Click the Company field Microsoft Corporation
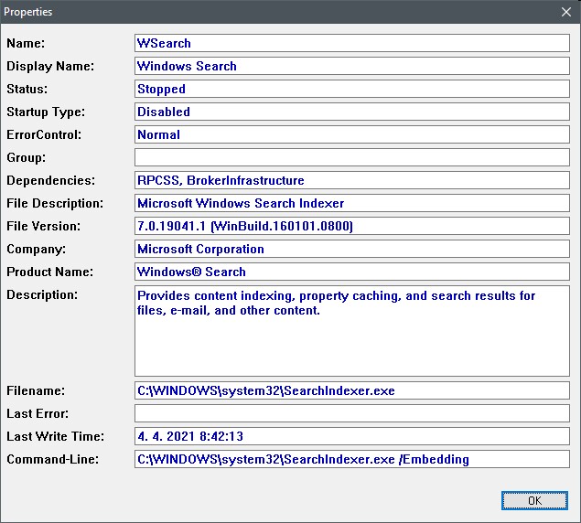Viewport: 581px width, 523px height. [352, 249]
